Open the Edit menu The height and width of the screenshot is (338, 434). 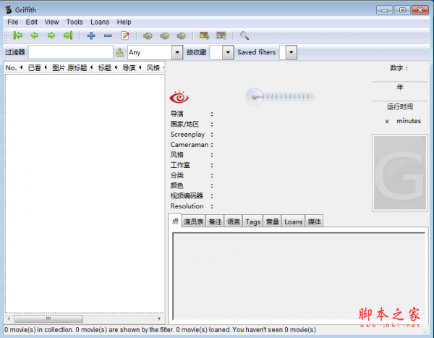(x=32, y=22)
